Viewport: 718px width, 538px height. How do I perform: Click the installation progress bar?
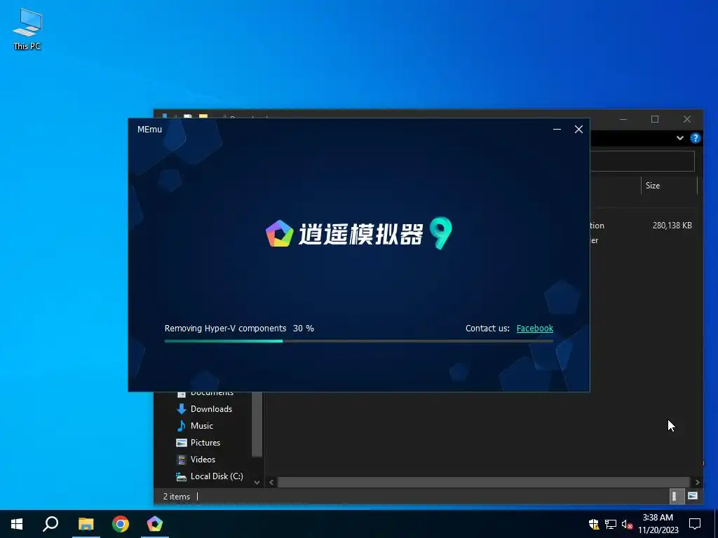click(x=359, y=341)
